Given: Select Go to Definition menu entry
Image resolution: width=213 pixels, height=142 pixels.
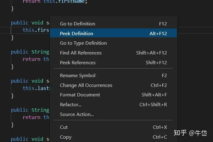Looking at the screenshot, I should click(x=78, y=24).
